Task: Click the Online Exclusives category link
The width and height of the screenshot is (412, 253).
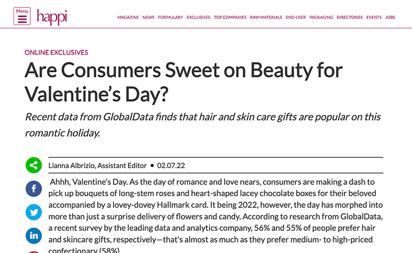Action: pos(56,52)
